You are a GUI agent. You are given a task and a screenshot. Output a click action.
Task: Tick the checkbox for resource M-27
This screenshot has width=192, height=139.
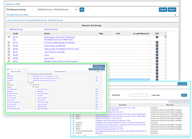pyautogui.click(x=9, y=52)
